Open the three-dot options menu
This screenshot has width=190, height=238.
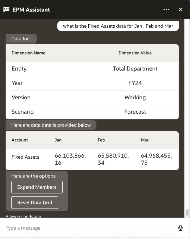166,9
